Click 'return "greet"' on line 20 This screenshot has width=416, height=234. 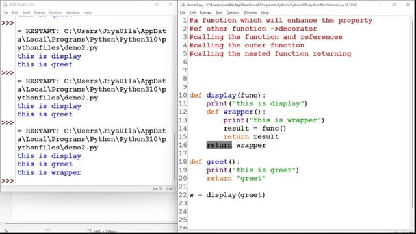[x=236, y=179]
